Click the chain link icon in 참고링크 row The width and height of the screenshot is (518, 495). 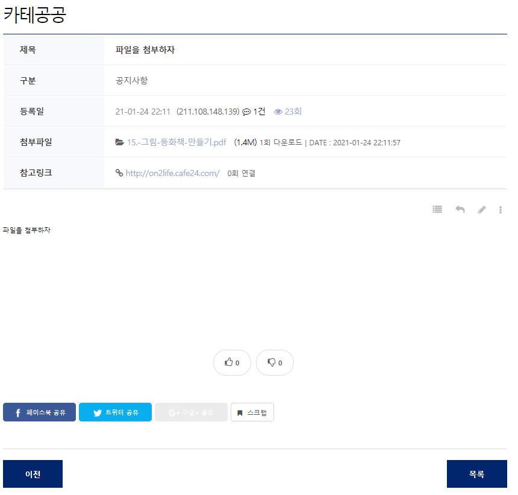point(119,173)
